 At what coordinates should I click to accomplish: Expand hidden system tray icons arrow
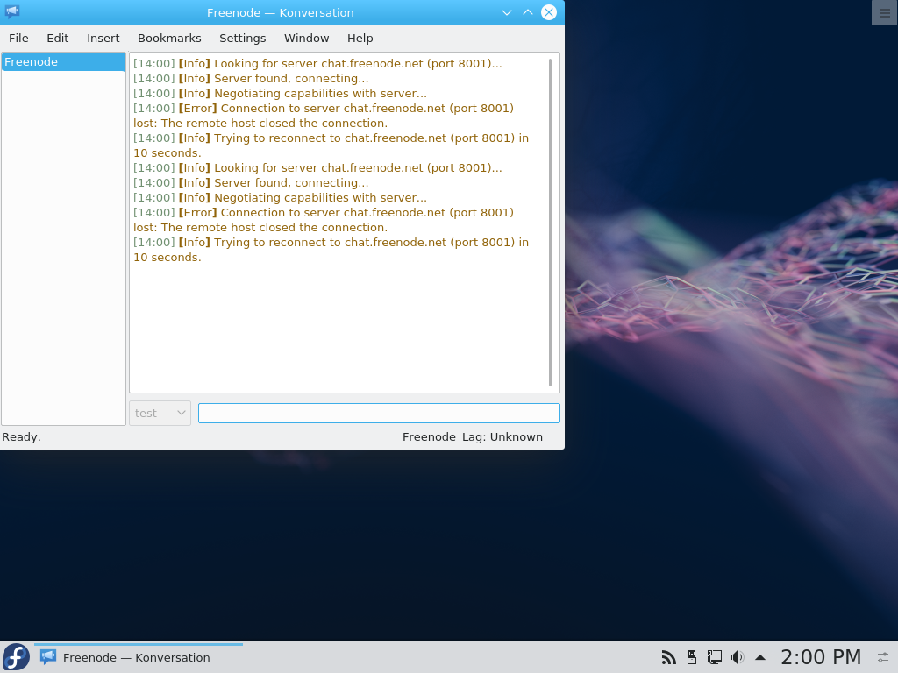[x=760, y=657]
